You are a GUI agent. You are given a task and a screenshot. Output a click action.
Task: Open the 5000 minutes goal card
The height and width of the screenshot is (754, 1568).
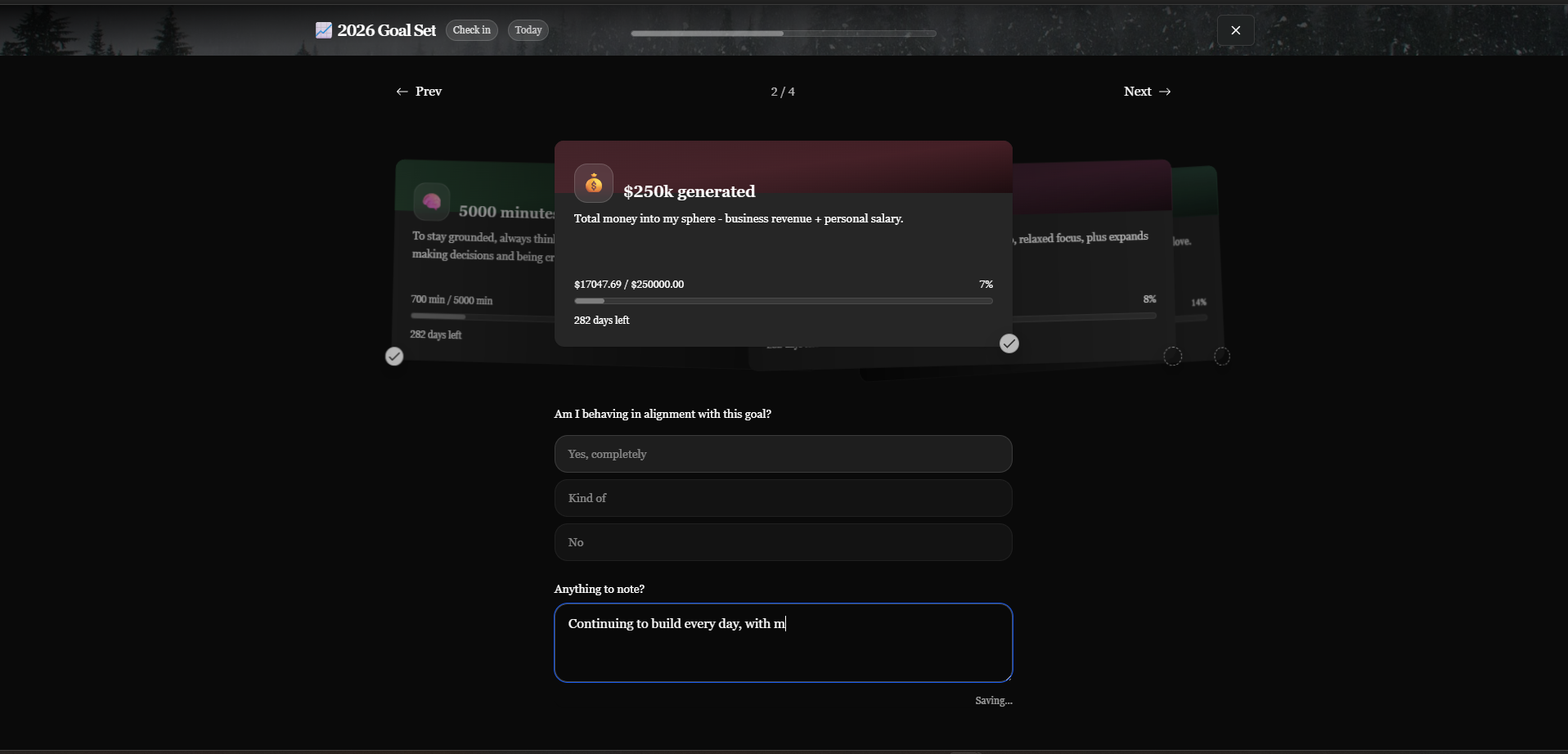(x=474, y=262)
